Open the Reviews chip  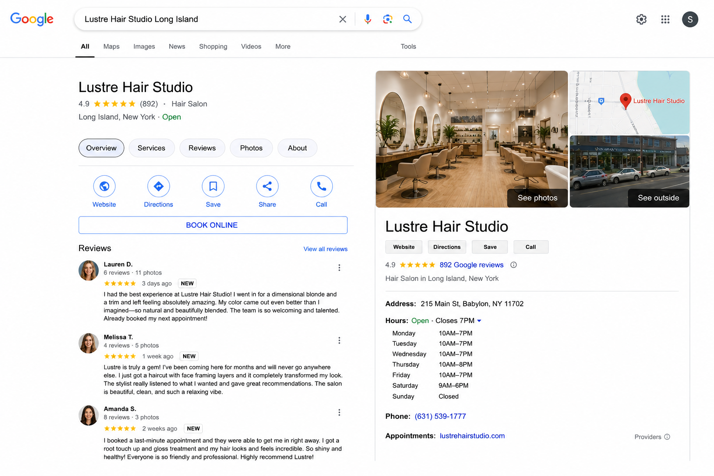[x=202, y=148]
